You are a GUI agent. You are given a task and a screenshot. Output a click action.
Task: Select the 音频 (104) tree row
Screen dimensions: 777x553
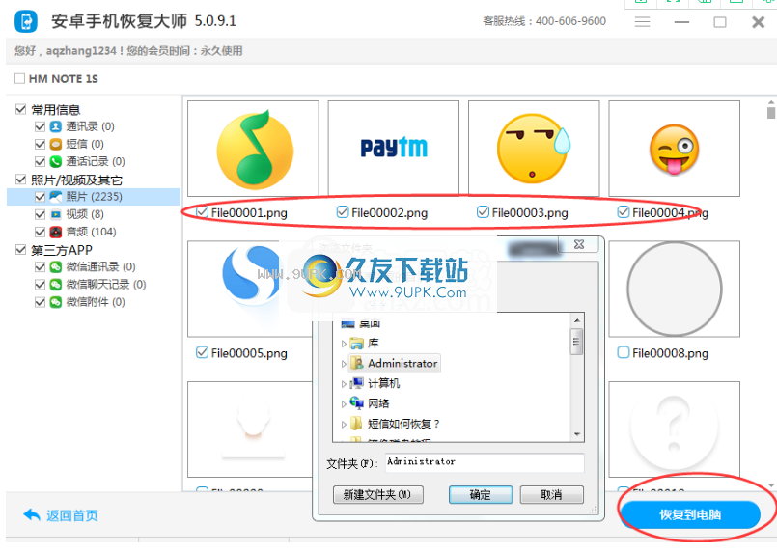(94, 232)
